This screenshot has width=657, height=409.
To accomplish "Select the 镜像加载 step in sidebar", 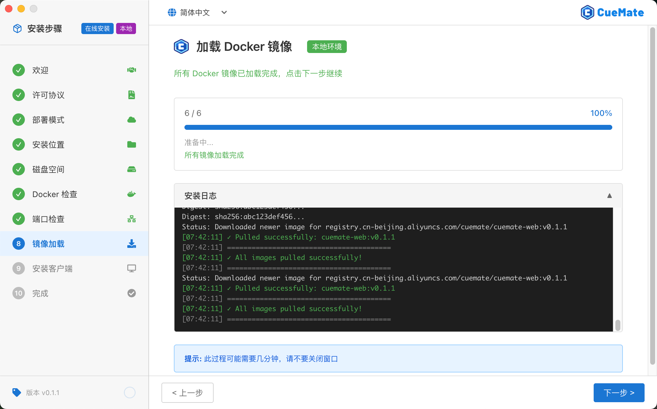I will click(x=48, y=244).
